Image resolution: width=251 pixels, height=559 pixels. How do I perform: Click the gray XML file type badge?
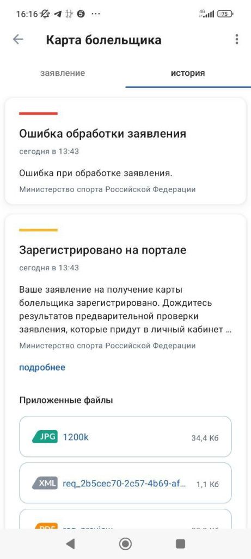[45, 484]
